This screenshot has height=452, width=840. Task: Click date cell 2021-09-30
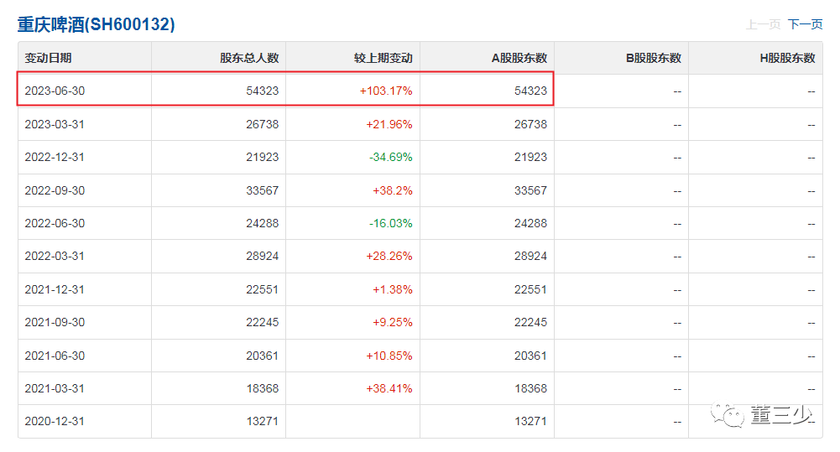(x=55, y=322)
